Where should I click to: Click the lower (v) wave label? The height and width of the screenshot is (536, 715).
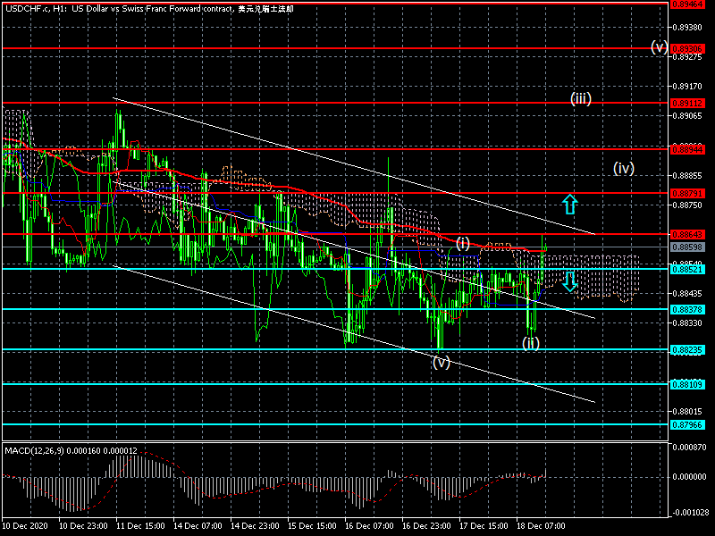(x=442, y=362)
